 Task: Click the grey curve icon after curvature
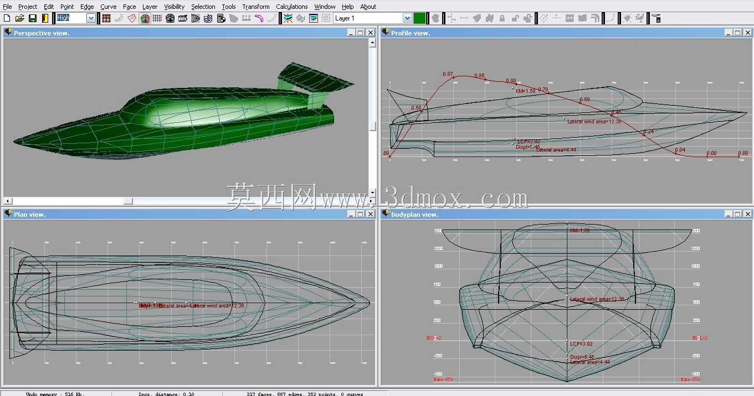pos(273,18)
